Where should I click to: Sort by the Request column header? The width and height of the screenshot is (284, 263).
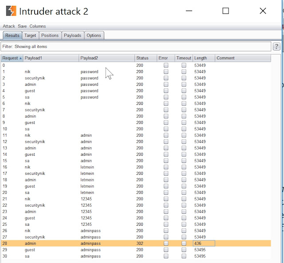[x=12, y=58]
